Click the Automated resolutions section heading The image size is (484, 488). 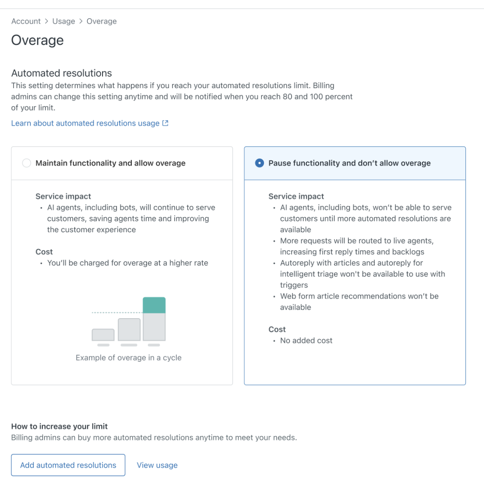point(62,73)
